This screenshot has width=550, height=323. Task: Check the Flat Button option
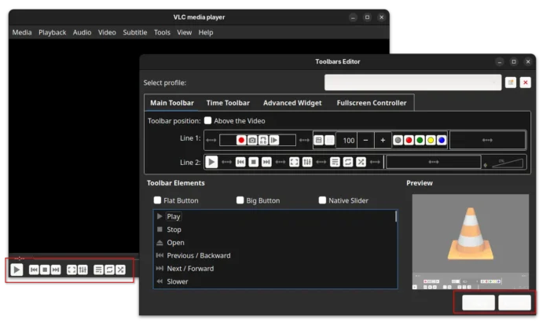click(x=158, y=200)
